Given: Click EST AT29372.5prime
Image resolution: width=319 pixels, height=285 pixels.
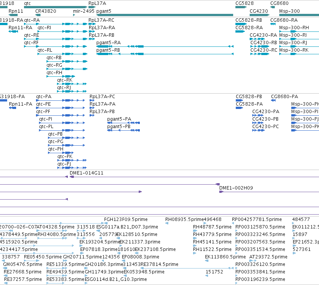Looking at the screenshot, I should (268, 257).
